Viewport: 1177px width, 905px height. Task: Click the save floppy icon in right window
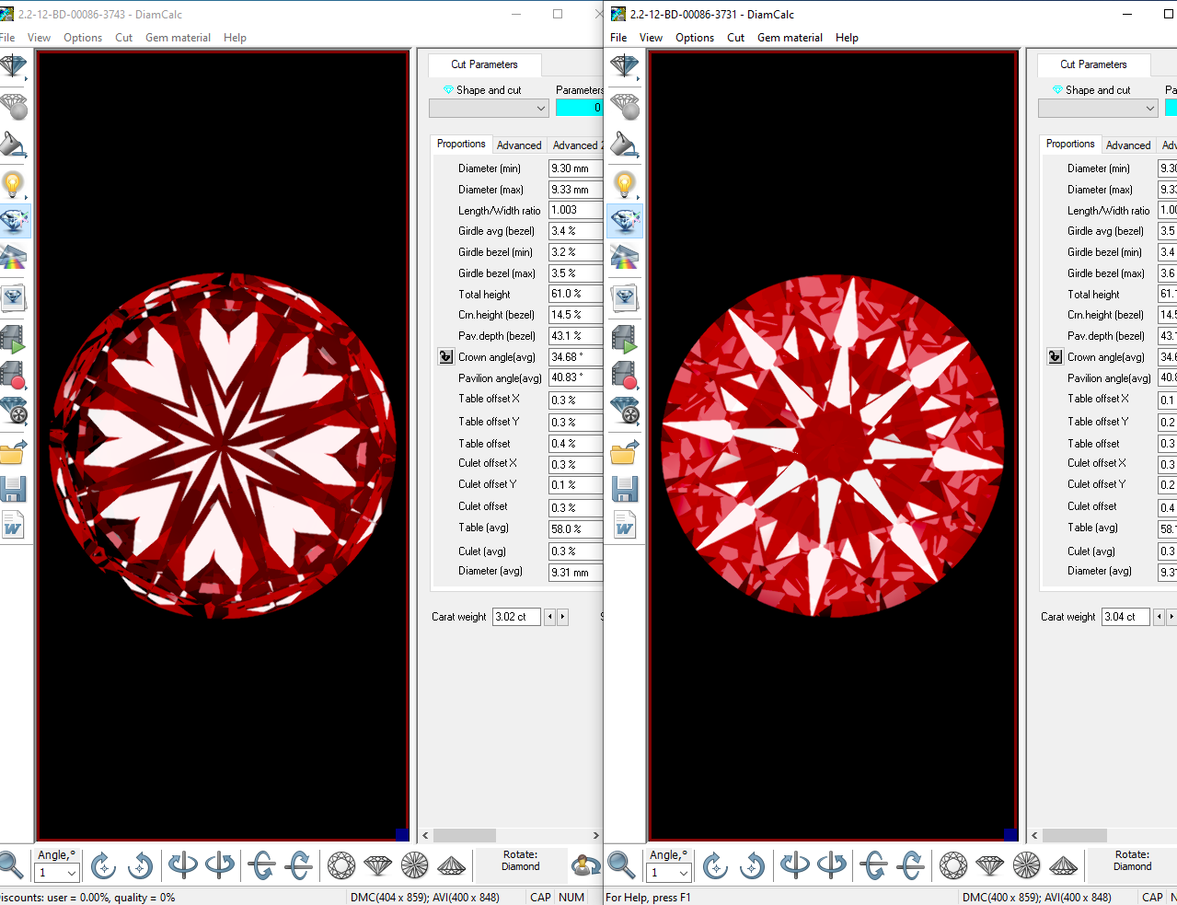[x=625, y=489]
